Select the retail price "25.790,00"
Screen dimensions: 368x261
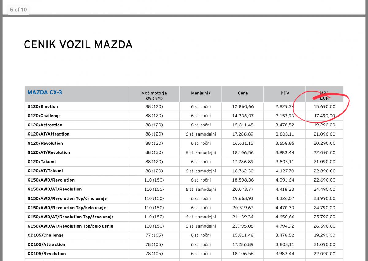tap(324, 217)
